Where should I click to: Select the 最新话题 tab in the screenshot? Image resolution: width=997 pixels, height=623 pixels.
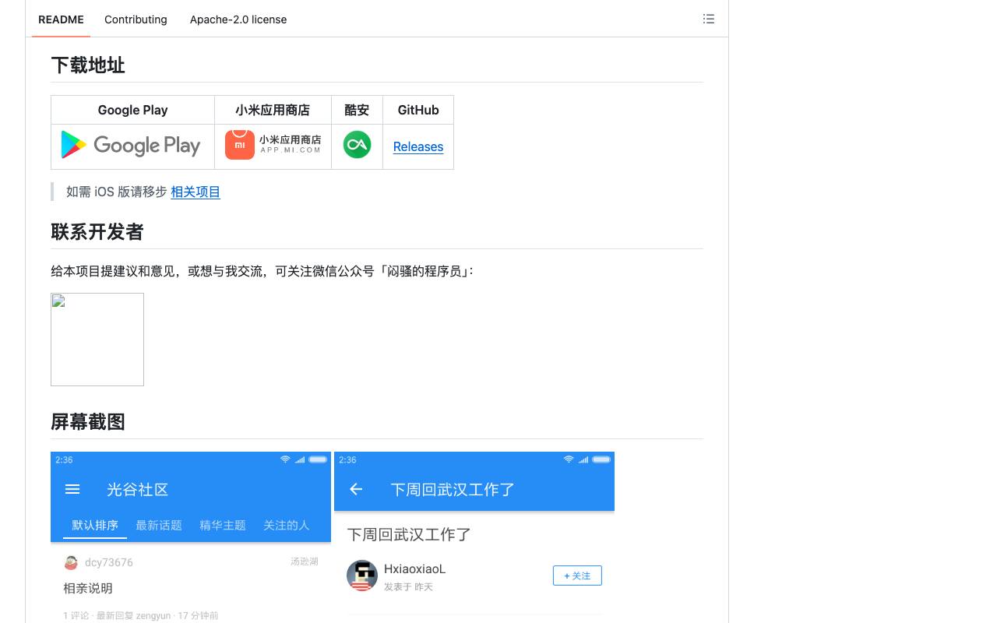tap(159, 525)
